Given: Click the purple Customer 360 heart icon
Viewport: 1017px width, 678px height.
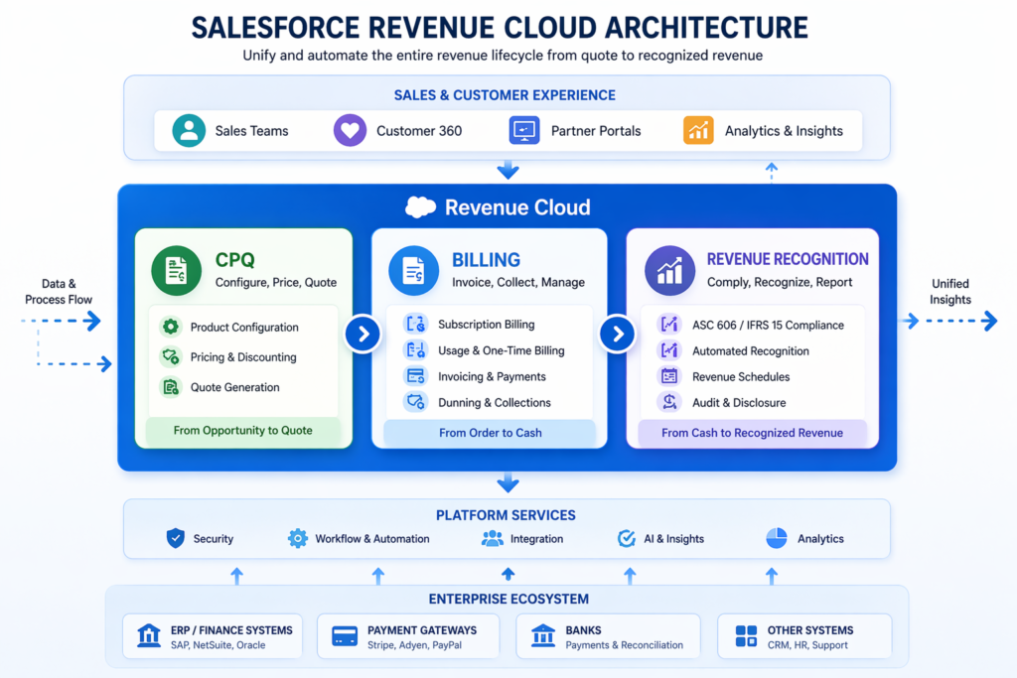Looking at the screenshot, I should tap(350, 131).
